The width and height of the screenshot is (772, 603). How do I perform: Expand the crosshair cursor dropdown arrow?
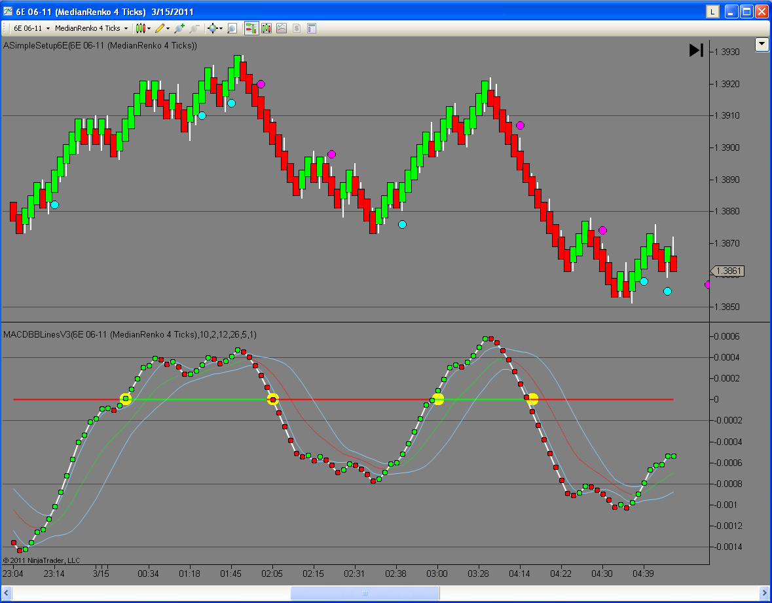click(221, 29)
